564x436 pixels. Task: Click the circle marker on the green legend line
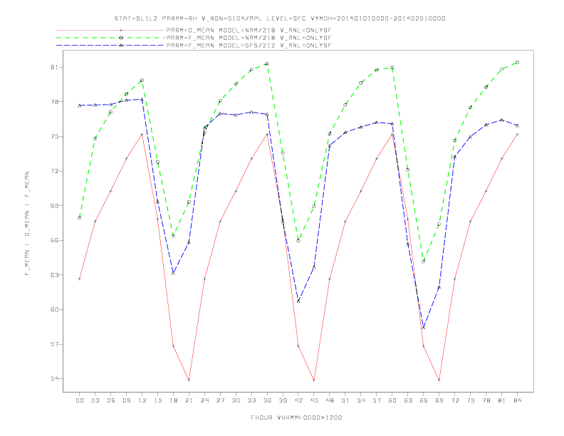[x=121, y=38]
